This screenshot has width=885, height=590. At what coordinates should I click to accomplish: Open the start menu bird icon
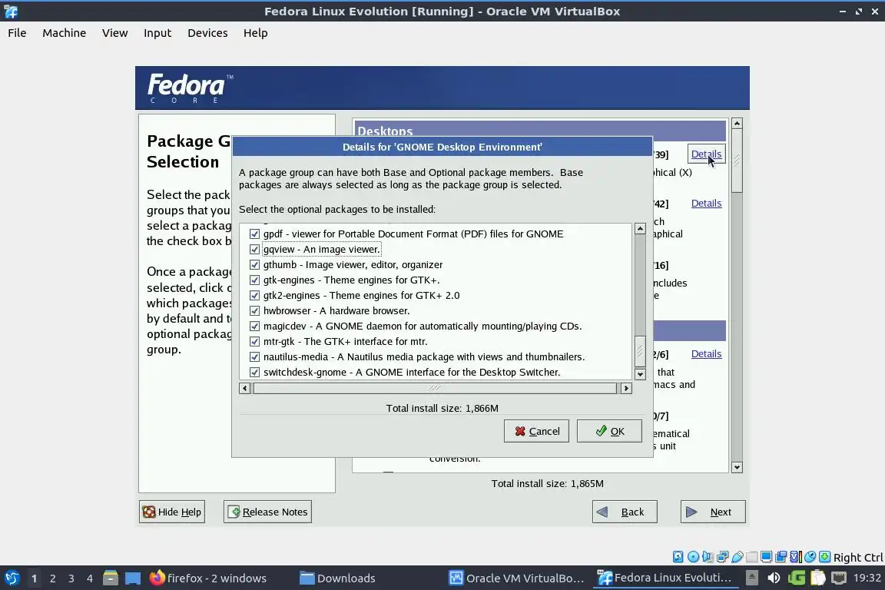12,578
